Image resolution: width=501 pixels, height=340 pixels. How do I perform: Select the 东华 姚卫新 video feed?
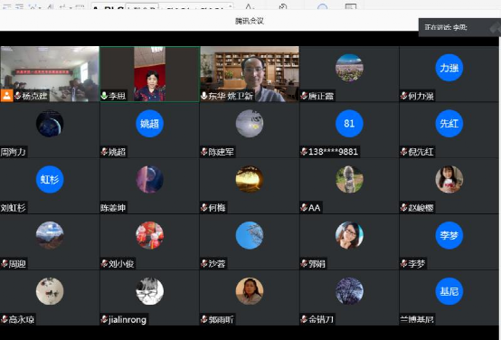250,74
